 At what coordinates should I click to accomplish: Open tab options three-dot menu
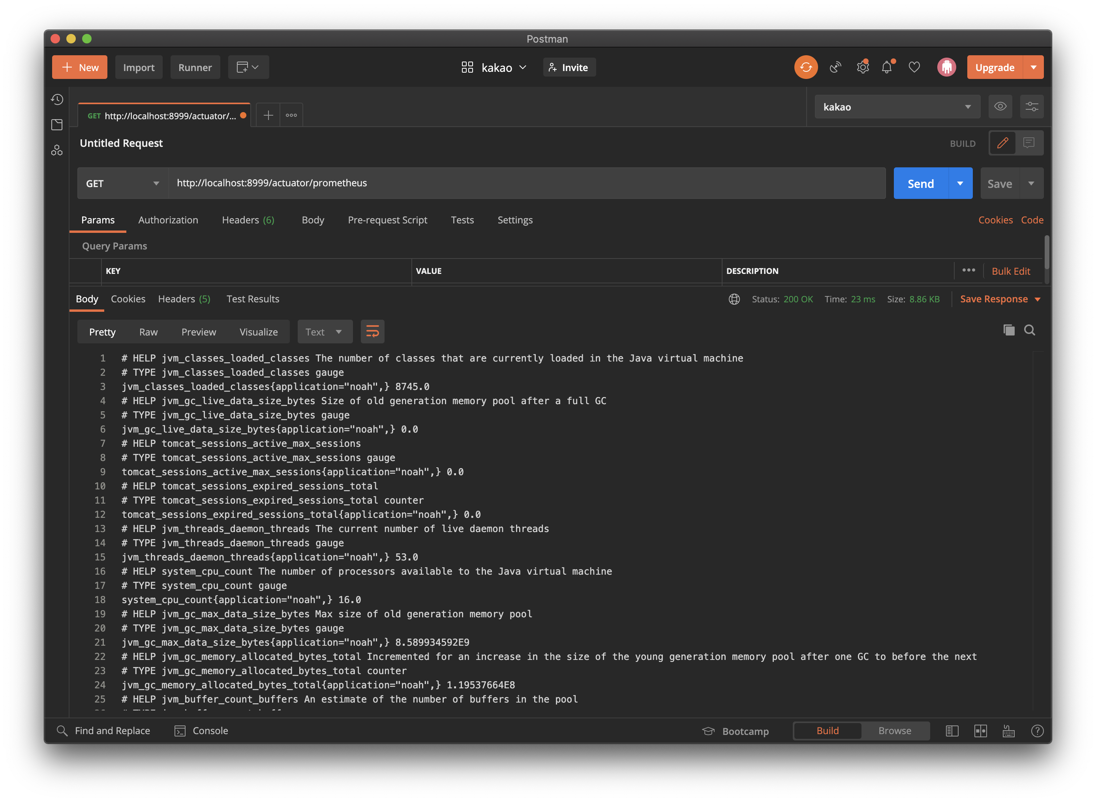pyautogui.click(x=291, y=115)
